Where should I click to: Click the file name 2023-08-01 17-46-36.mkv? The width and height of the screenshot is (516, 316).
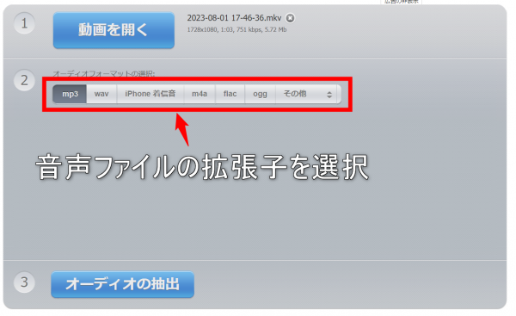[234, 18]
